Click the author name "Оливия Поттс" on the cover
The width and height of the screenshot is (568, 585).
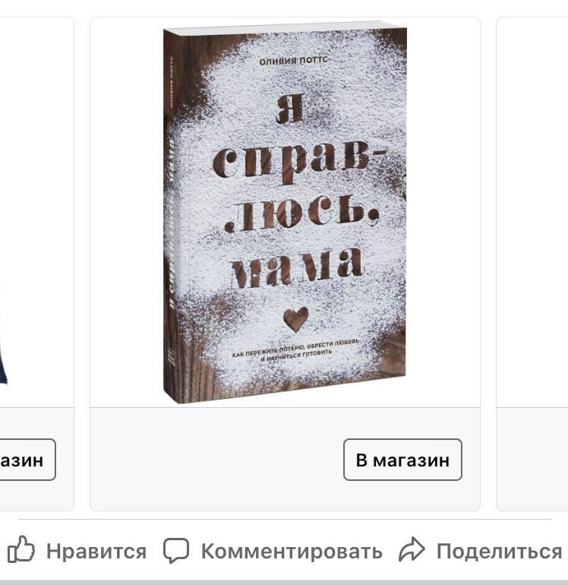pyautogui.click(x=293, y=61)
